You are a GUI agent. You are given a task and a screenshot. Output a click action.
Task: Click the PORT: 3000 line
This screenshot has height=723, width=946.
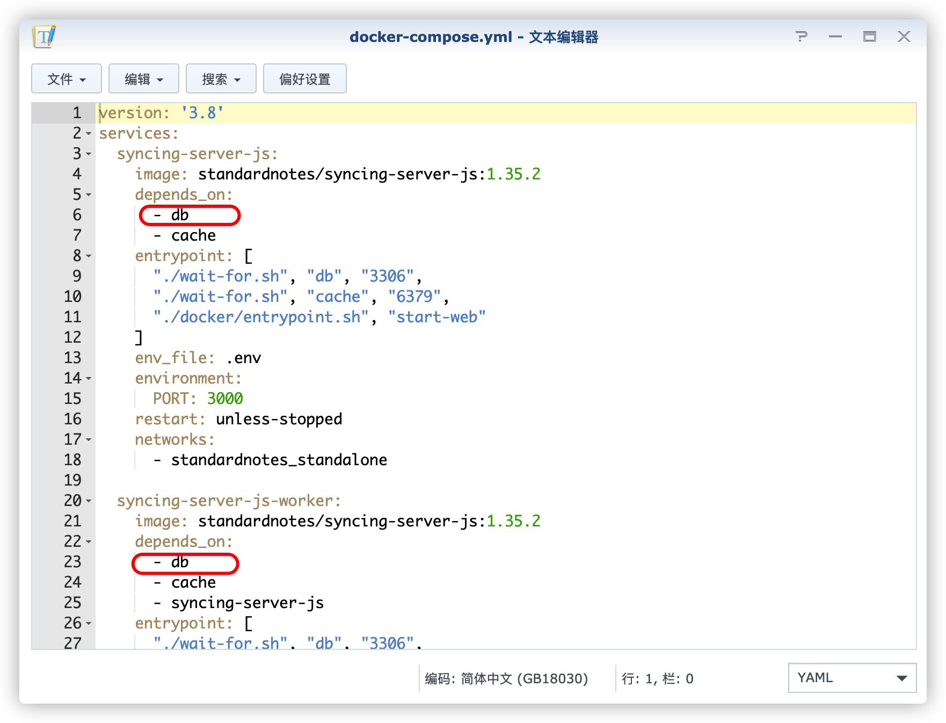point(198,399)
